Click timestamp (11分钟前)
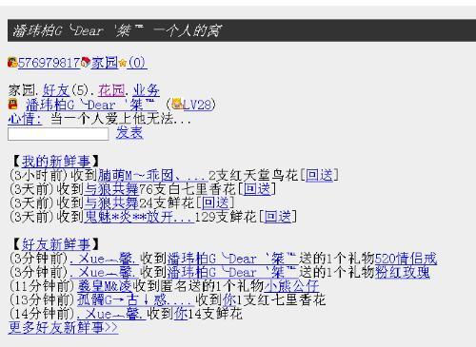 (x=42, y=286)
